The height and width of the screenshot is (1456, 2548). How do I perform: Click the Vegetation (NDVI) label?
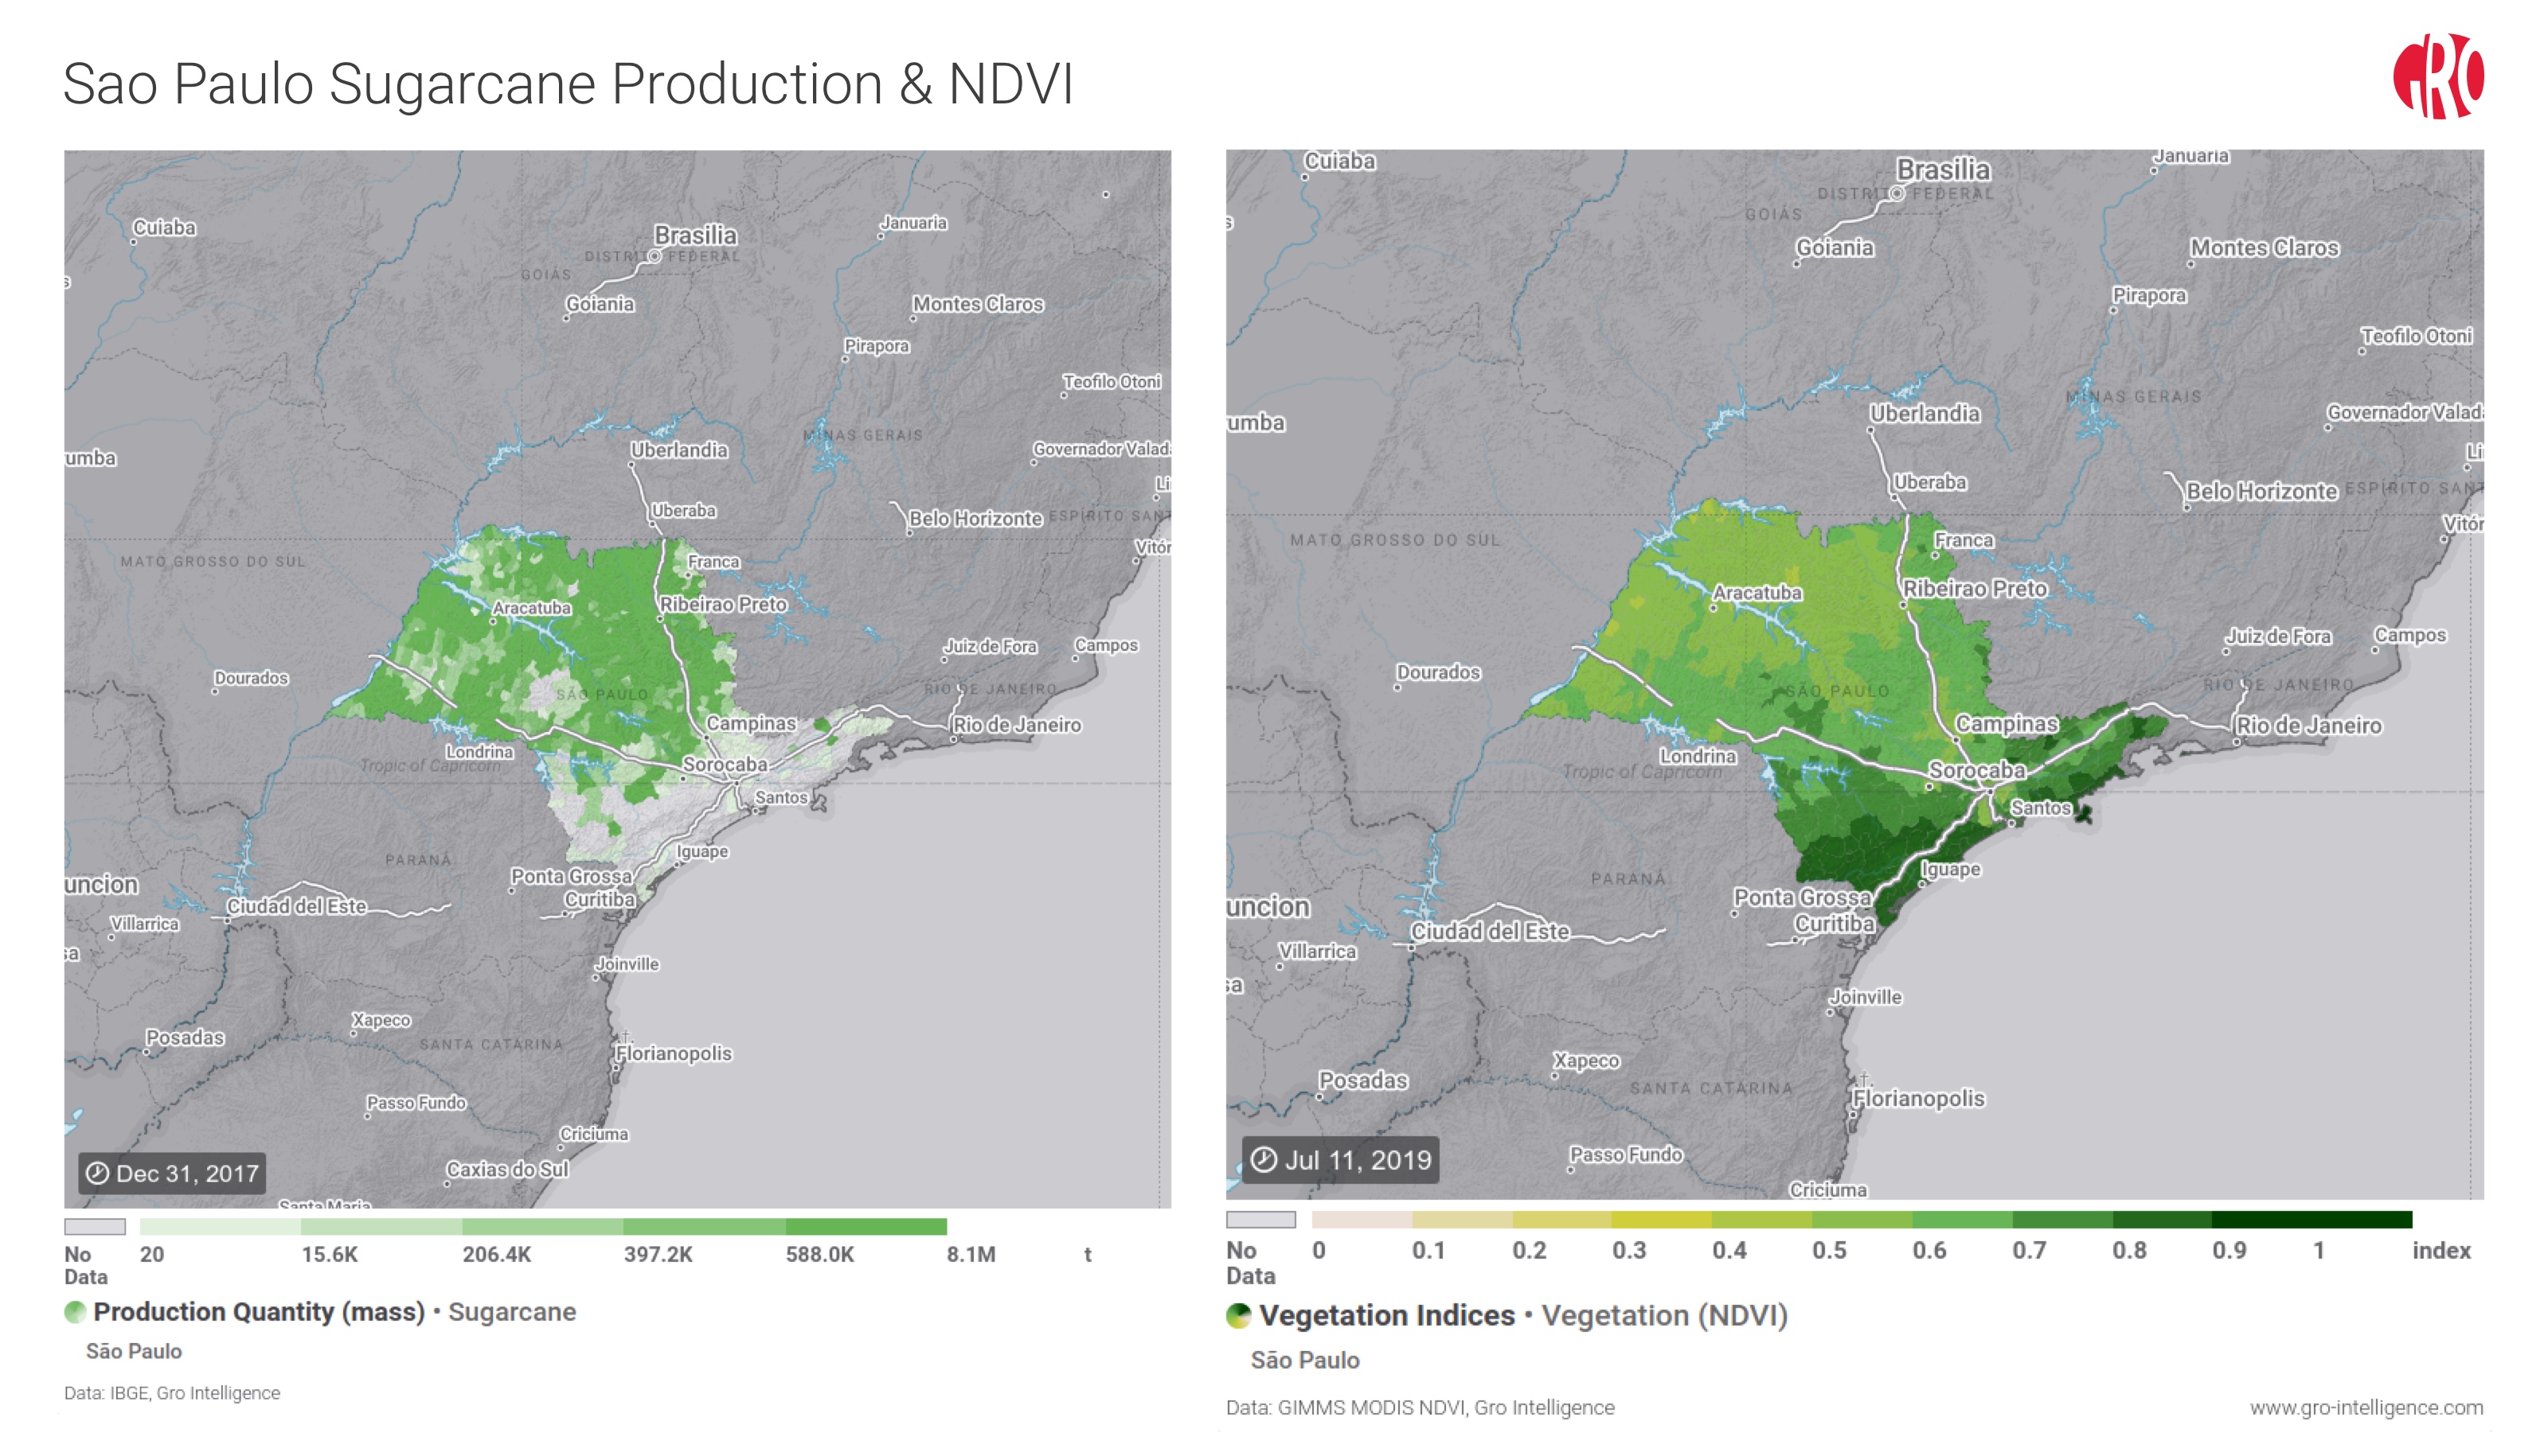tap(1664, 1316)
